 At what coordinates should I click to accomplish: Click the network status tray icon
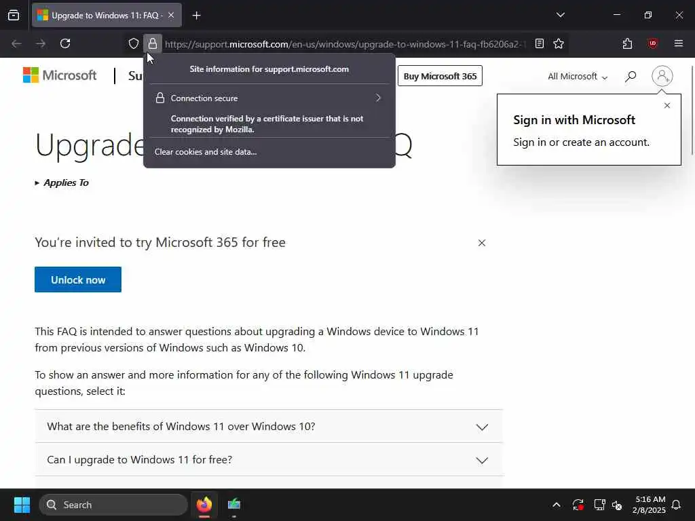click(599, 505)
